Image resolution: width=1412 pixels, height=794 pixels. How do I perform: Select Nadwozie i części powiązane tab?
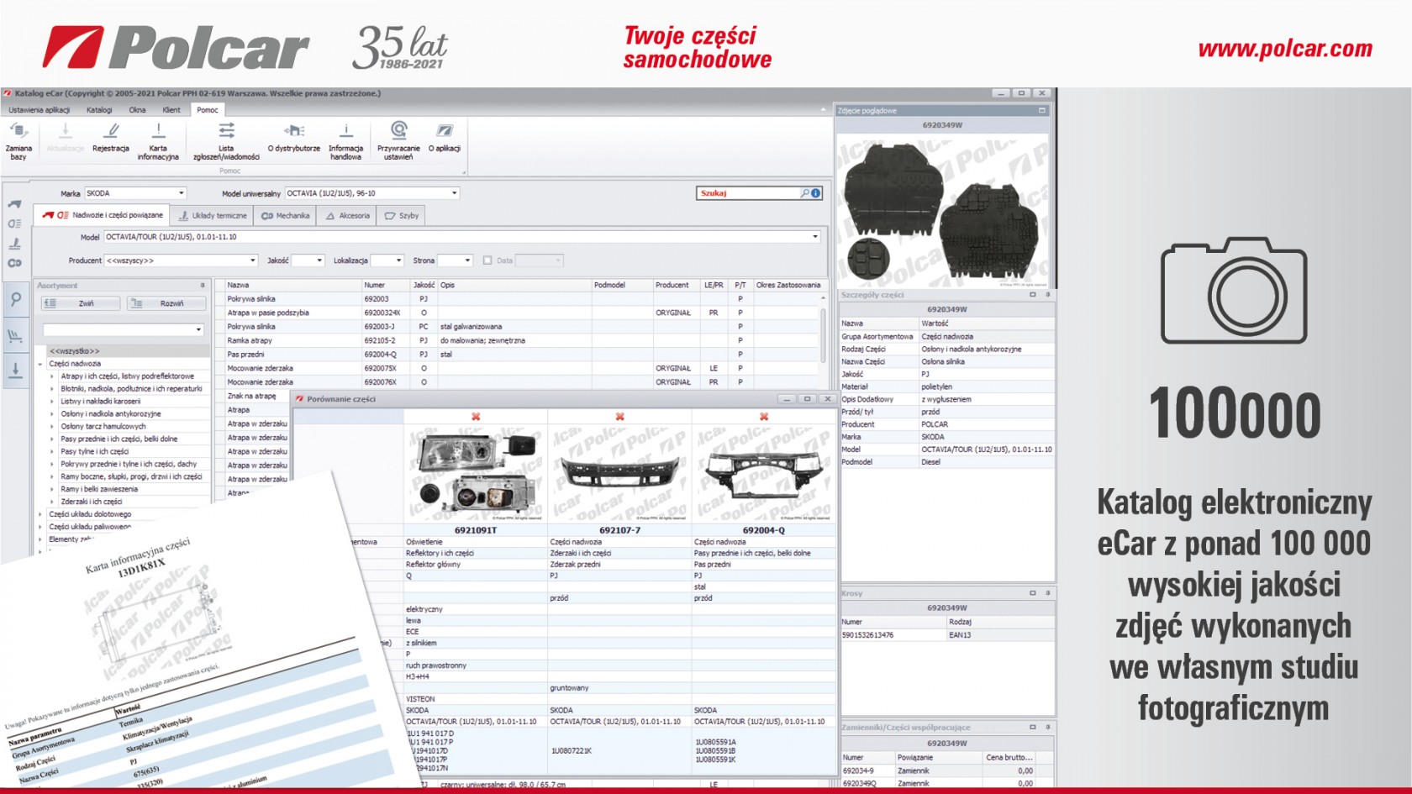coord(103,215)
